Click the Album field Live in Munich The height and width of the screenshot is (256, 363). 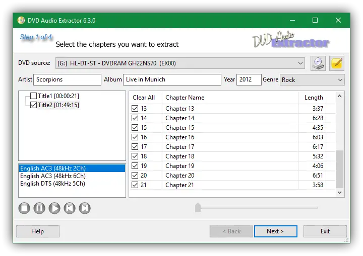(x=172, y=79)
